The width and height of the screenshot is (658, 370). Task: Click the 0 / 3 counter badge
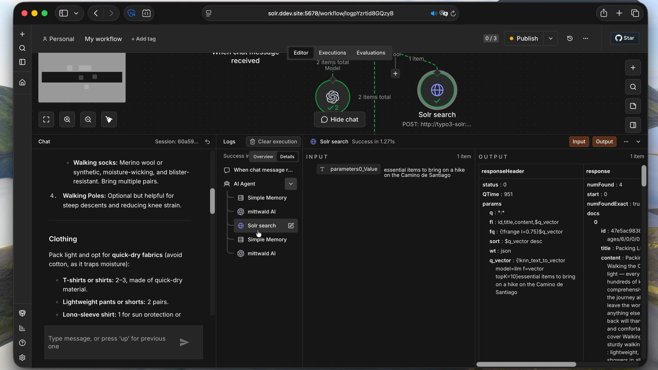(x=491, y=38)
